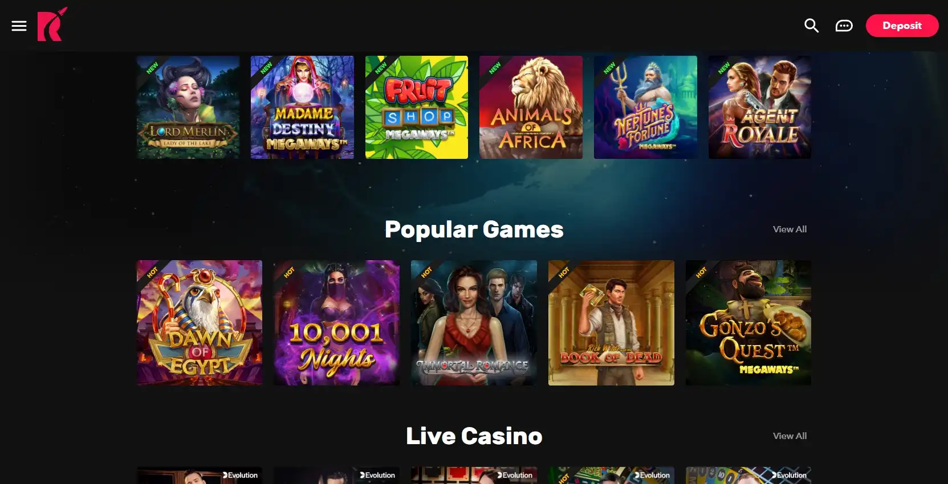Screen dimensions: 948x484
Task: Open the search magnifier icon
Action: (811, 26)
